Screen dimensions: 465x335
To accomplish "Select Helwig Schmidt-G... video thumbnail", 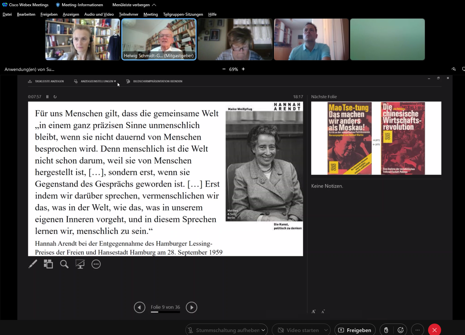I will point(159,40).
